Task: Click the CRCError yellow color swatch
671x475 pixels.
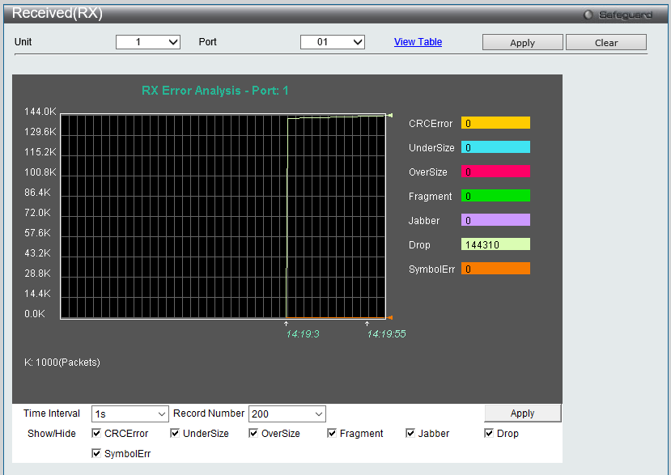Action: pyautogui.click(x=495, y=123)
